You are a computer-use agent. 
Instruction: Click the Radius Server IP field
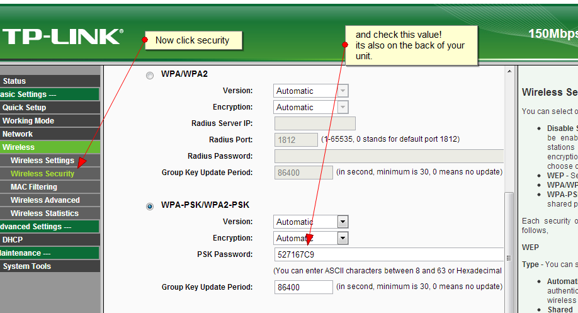[315, 123]
